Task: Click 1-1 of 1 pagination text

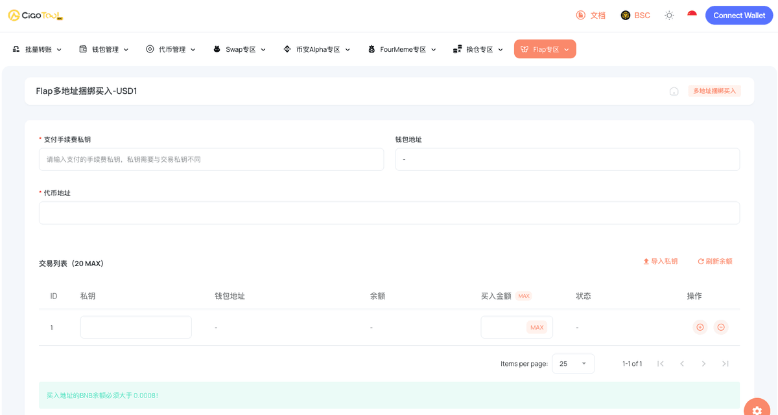Action: point(632,364)
